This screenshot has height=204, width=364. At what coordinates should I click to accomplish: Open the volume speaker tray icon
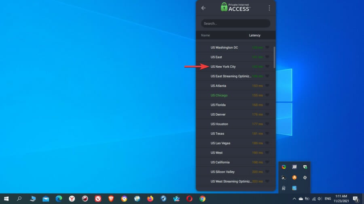tap(320, 199)
